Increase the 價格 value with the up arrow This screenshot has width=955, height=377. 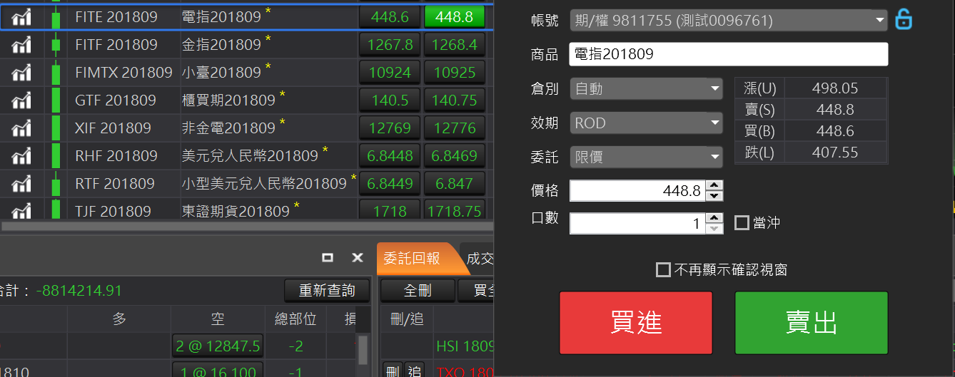tap(714, 186)
